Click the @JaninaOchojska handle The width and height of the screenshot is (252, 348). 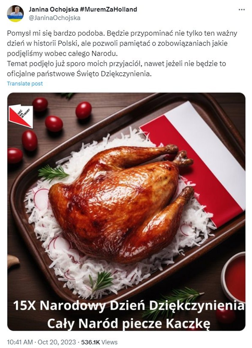(55, 18)
